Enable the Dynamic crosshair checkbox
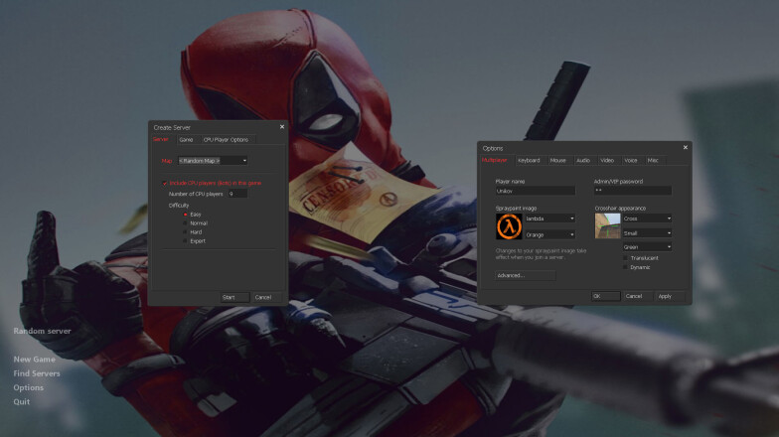This screenshot has width=779, height=437. click(626, 267)
